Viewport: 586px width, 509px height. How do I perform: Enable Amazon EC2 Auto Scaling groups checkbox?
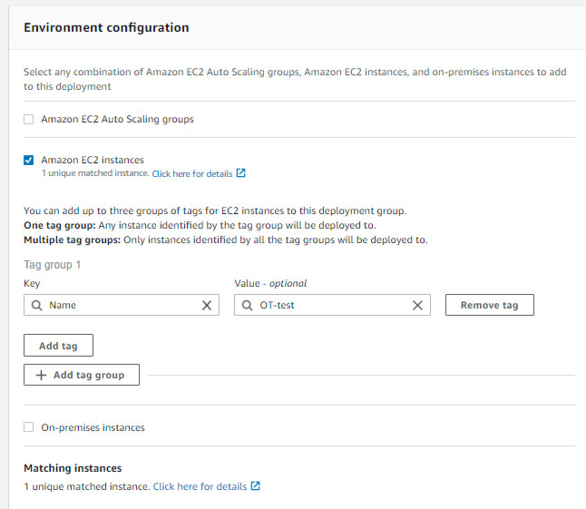tap(28, 119)
